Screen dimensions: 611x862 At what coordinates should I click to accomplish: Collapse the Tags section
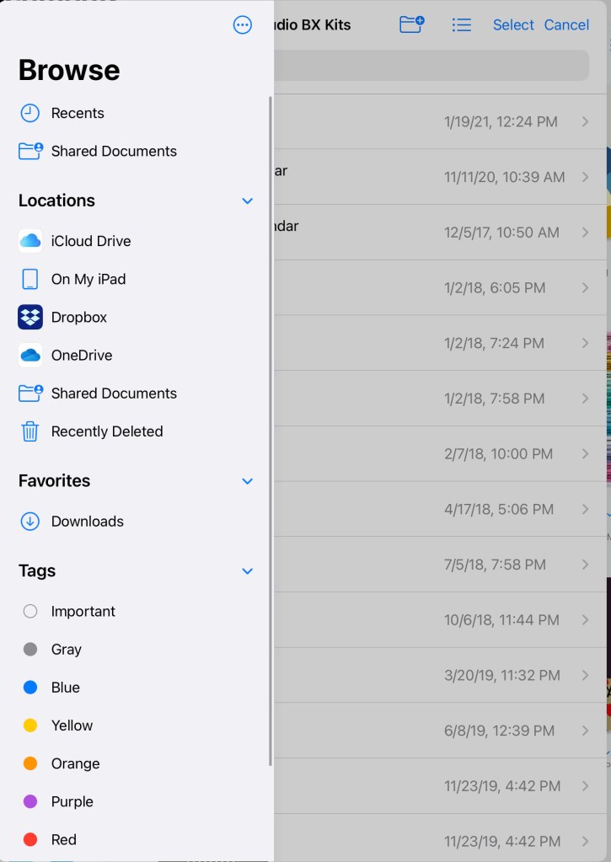click(x=247, y=571)
